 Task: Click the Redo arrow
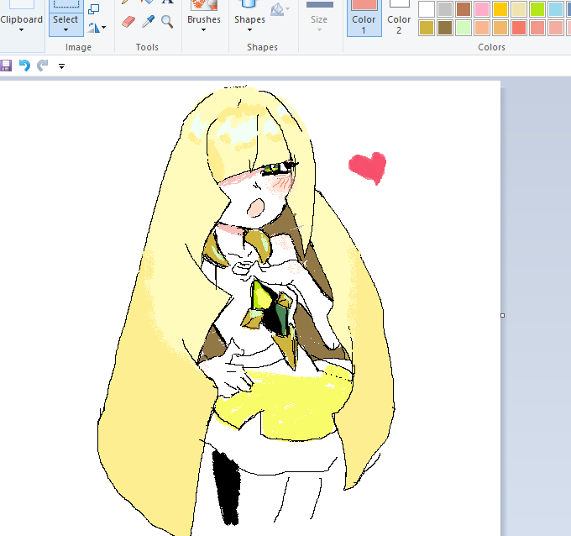43,66
